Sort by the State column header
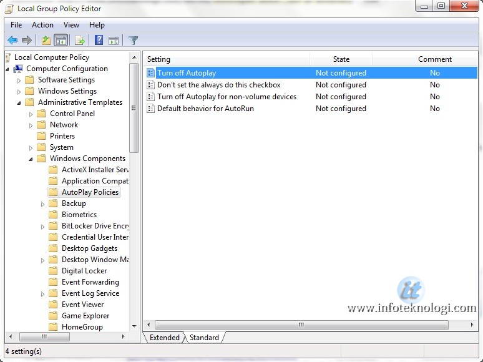Image resolution: width=483 pixels, height=362 pixels. [341, 59]
